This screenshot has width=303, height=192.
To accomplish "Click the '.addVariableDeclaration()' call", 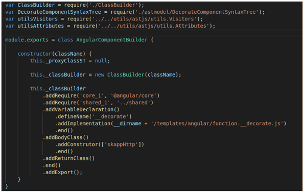I will pos(81,109).
